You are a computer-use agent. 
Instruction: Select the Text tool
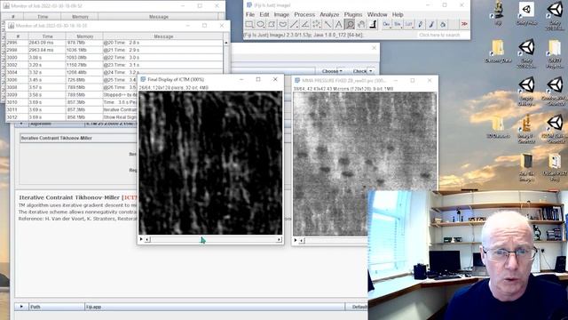tap(338, 24)
